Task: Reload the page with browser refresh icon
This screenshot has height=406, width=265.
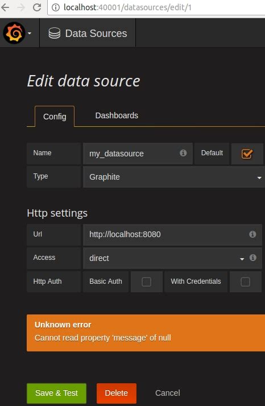Action: pos(37,7)
